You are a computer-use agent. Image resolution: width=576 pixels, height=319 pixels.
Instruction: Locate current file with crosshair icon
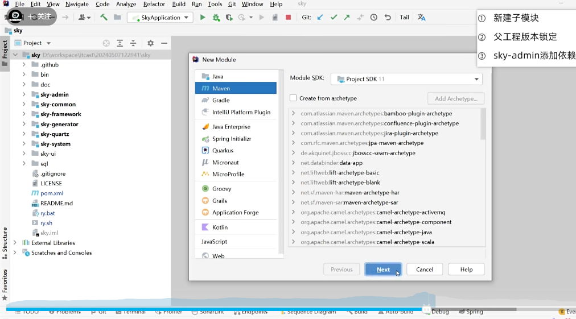[x=106, y=43]
